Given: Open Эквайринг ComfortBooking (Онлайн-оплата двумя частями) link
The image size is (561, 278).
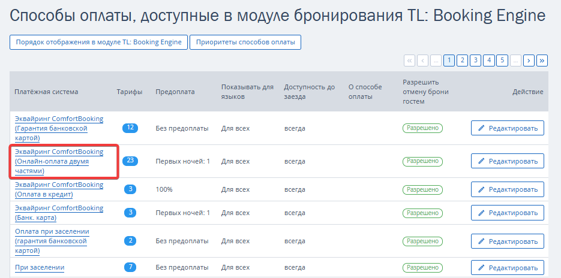Looking at the screenshot, I should coord(59,161).
